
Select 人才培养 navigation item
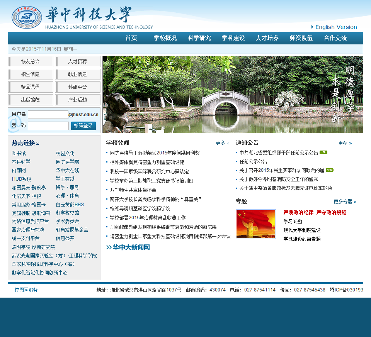pos(267,38)
